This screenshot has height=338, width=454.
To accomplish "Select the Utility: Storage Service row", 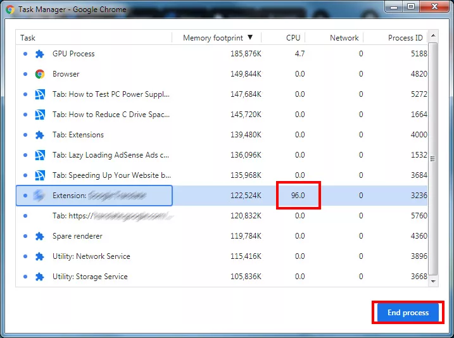I will [x=222, y=277].
